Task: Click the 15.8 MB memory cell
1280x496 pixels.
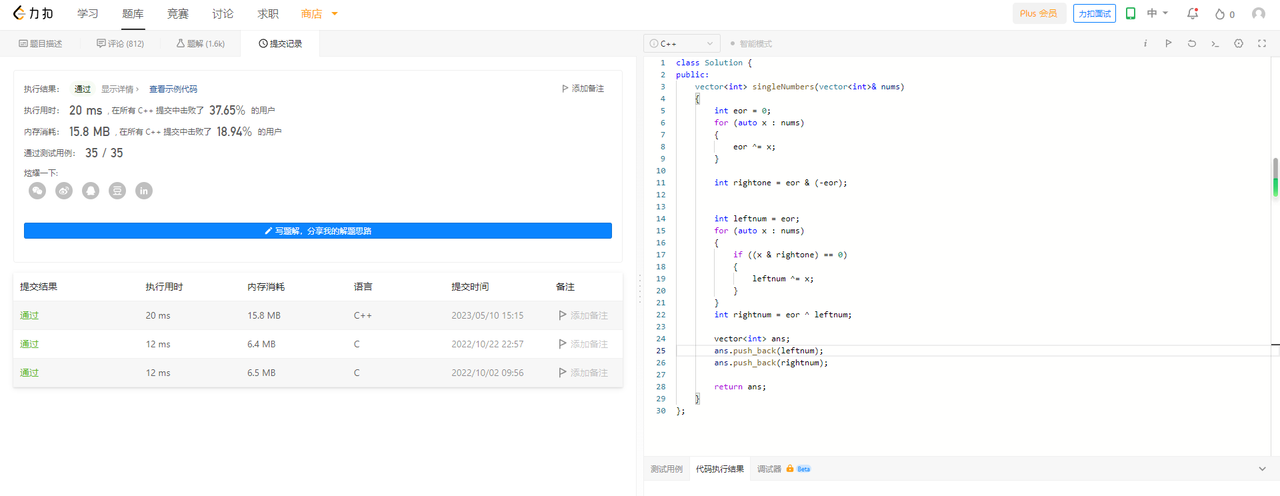Action: [x=264, y=315]
